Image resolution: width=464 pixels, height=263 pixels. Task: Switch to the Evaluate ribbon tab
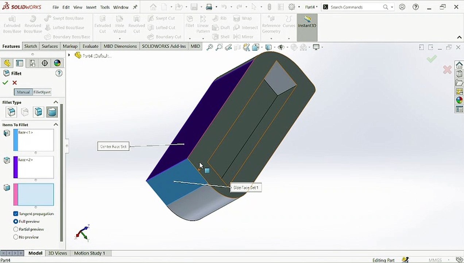(90, 46)
